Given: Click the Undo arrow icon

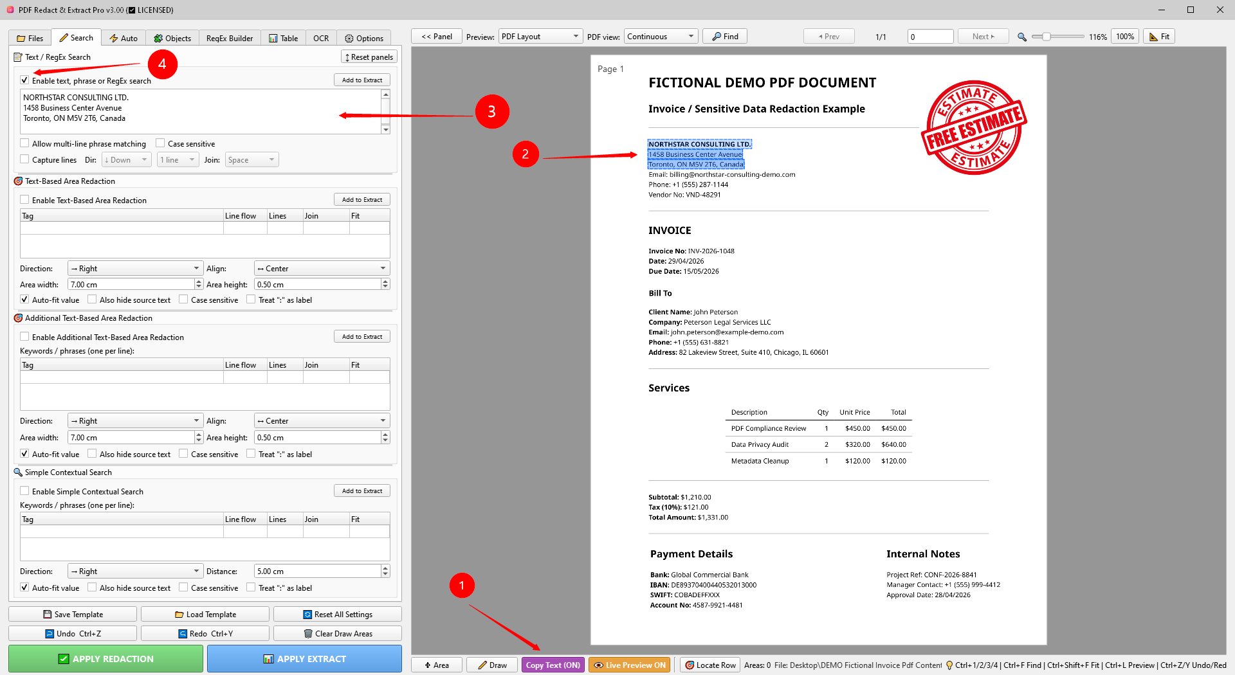Looking at the screenshot, I should pyautogui.click(x=50, y=634).
